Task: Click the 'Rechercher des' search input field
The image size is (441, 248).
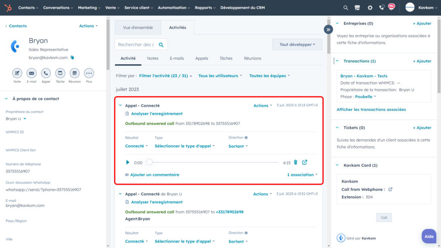Action: 136,44
